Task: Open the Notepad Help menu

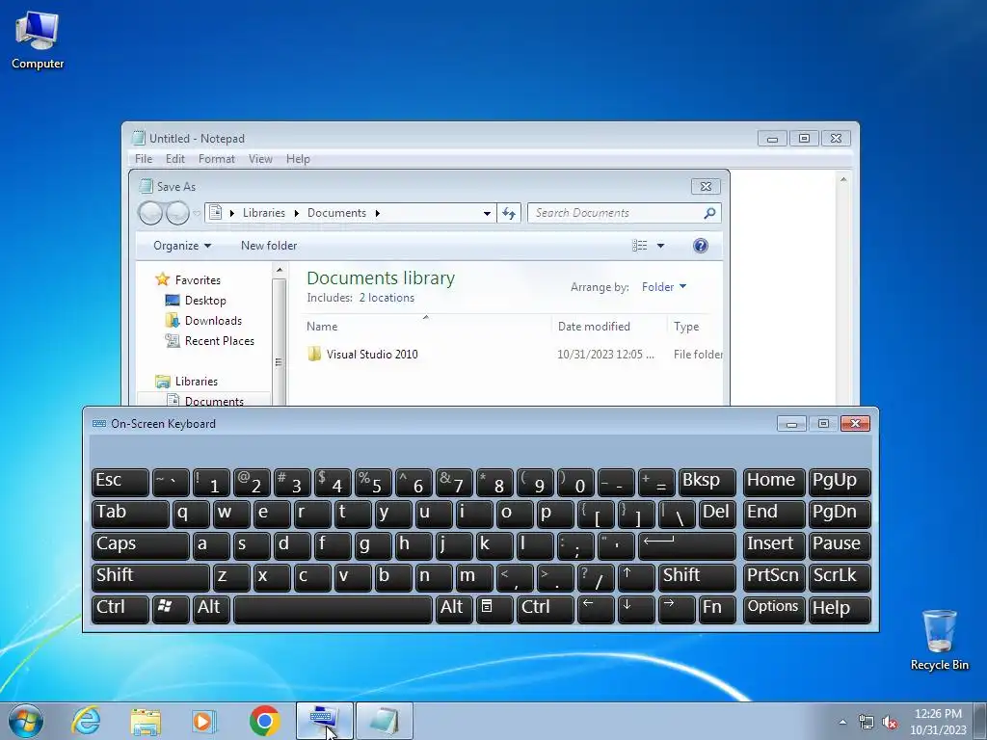Action: pyautogui.click(x=298, y=159)
